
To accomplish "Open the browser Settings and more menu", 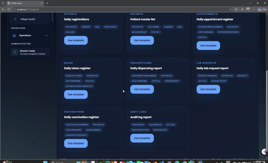I will tap(254, 9).
